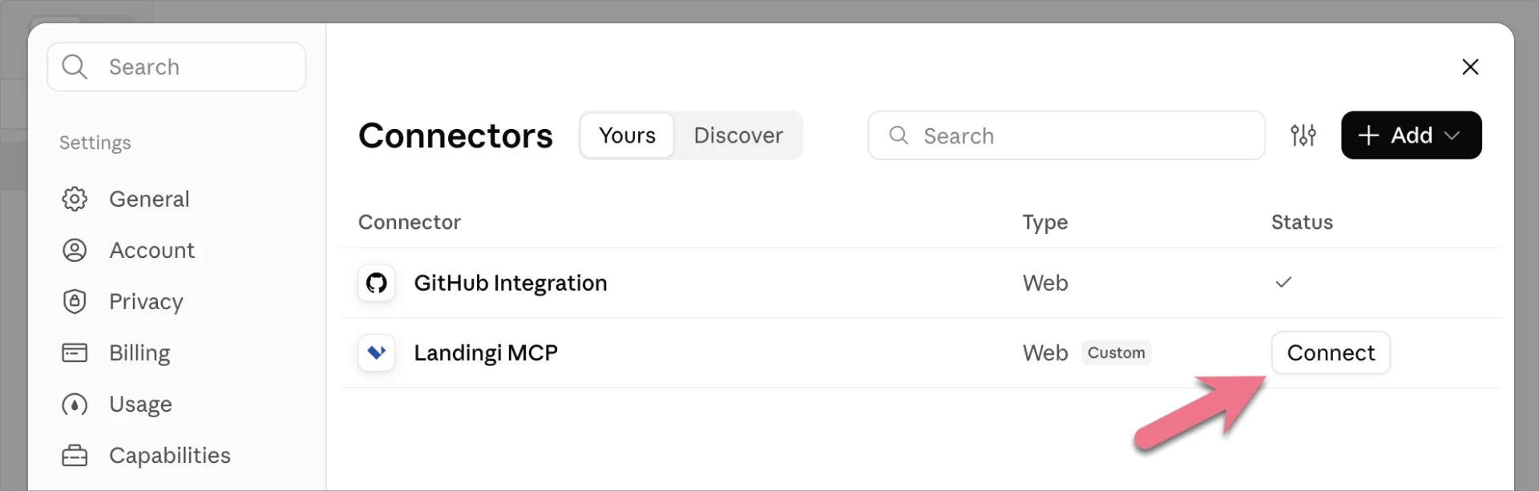The image size is (1539, 491).
Task: Connect the Landingi MCP connector
Action: 1331,352
